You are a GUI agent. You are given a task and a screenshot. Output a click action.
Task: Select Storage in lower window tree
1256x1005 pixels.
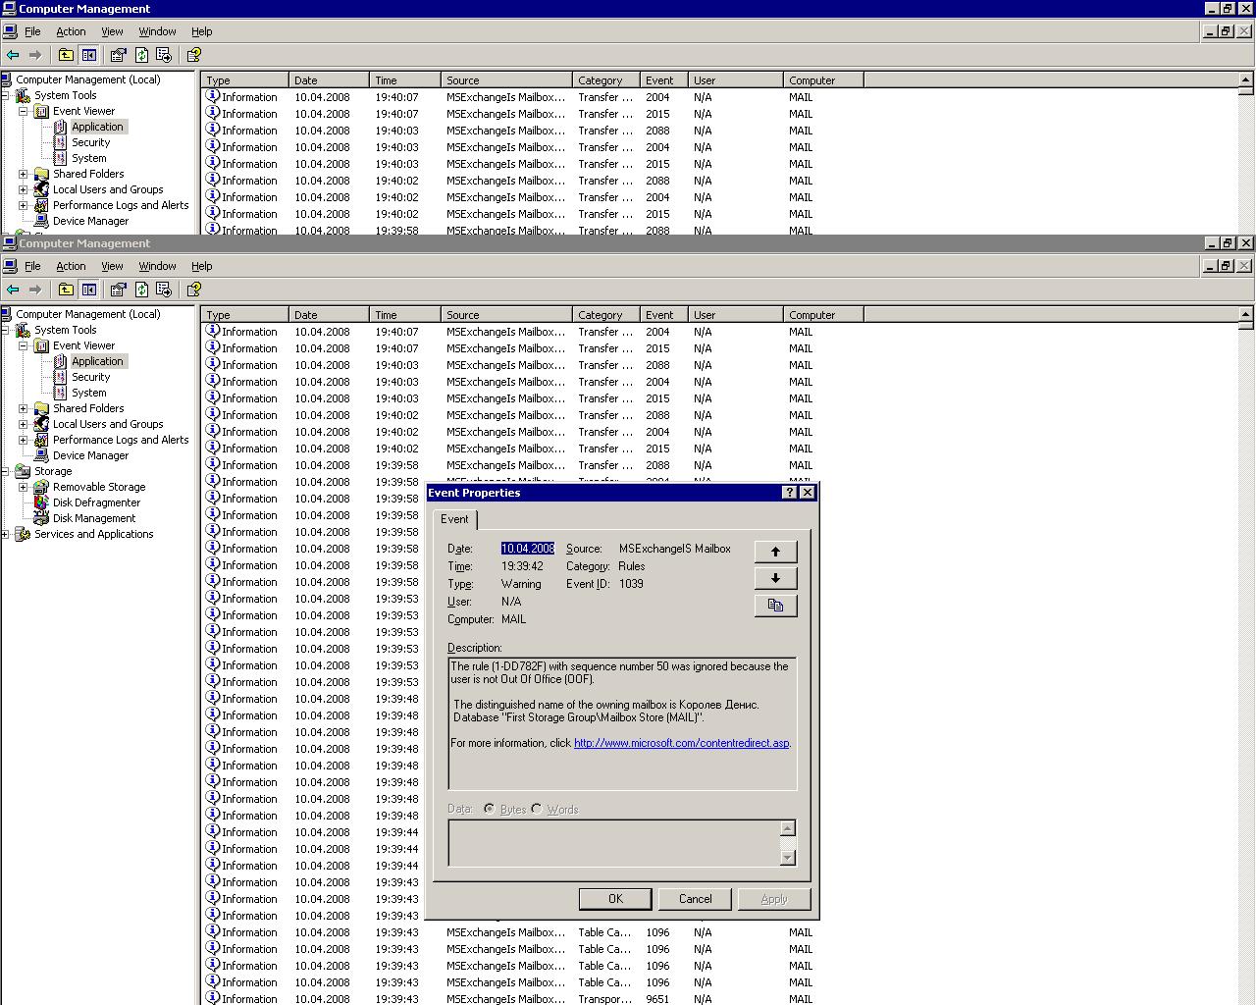click(x=53, y=471)
